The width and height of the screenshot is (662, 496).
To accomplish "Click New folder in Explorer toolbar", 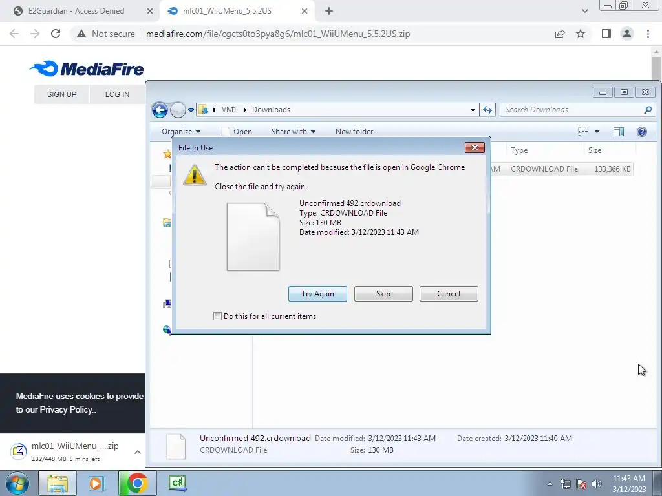I will coord(354,132).
